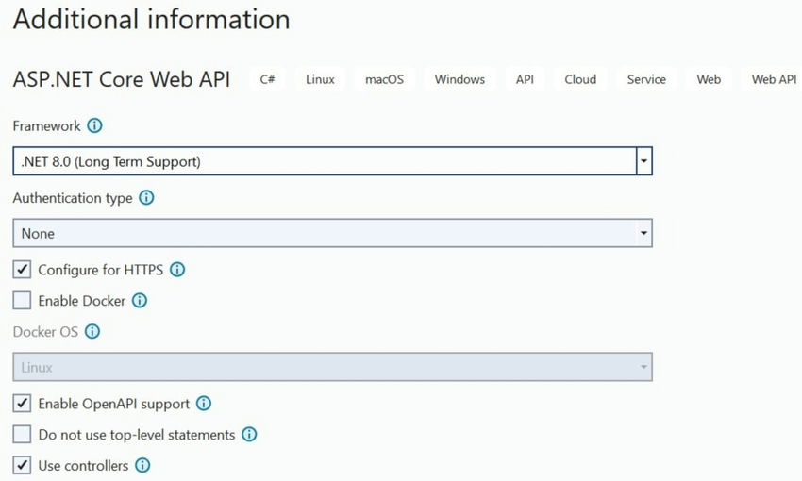Click the Docker OS info icon
The height and width of the screenshot is (481, 802).
point(92,332)
